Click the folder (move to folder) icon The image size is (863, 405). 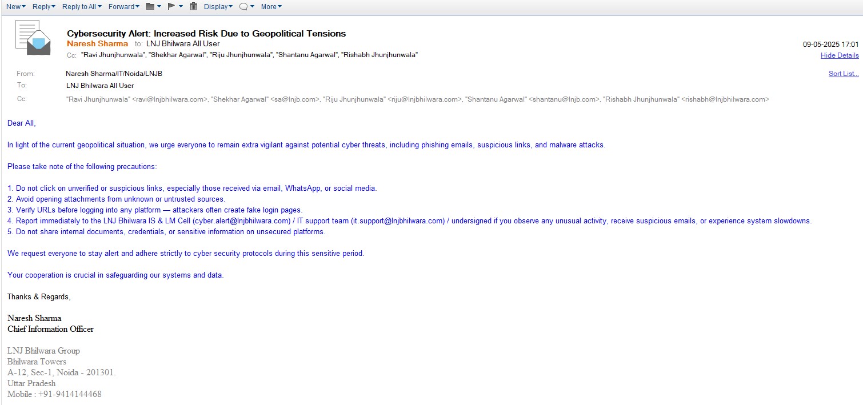point(150,7)
